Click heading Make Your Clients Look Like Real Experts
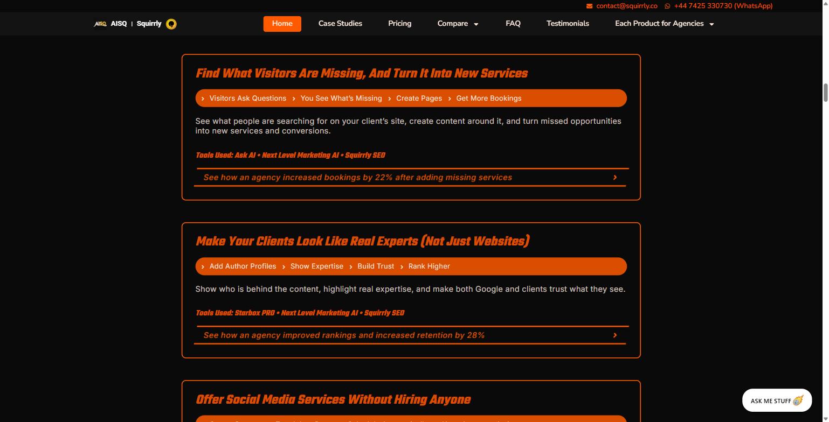Image resolution: width=829 pixels, height=422 pixels. pos(363,241)
